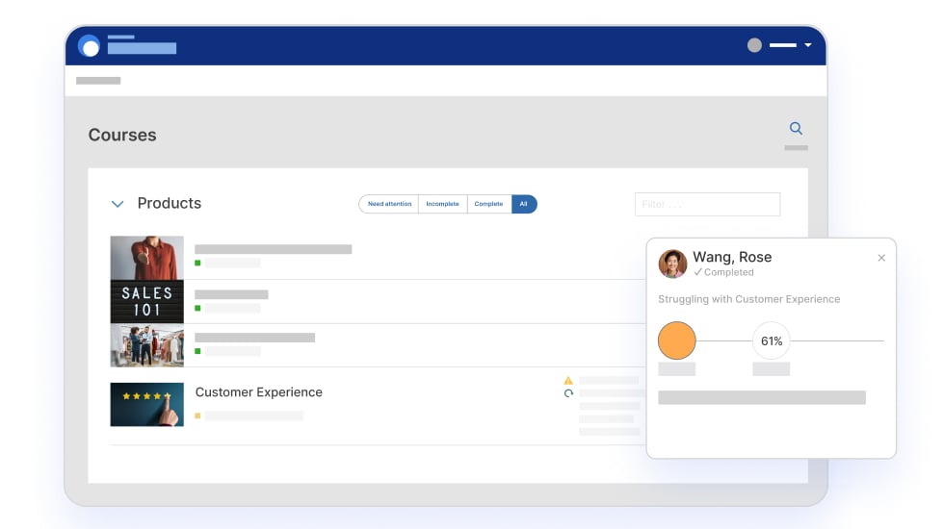Screen dimensions: 944x529
Task: Open the user account dropdown arrow
Action: pyautogui.click(x=808, y=45)
